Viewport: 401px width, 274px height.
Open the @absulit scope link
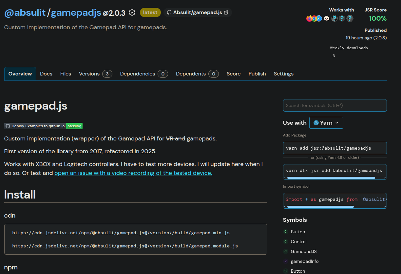[x=25, y=13]
